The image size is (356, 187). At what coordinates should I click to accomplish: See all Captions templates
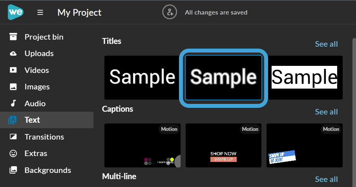pos(326,112)
